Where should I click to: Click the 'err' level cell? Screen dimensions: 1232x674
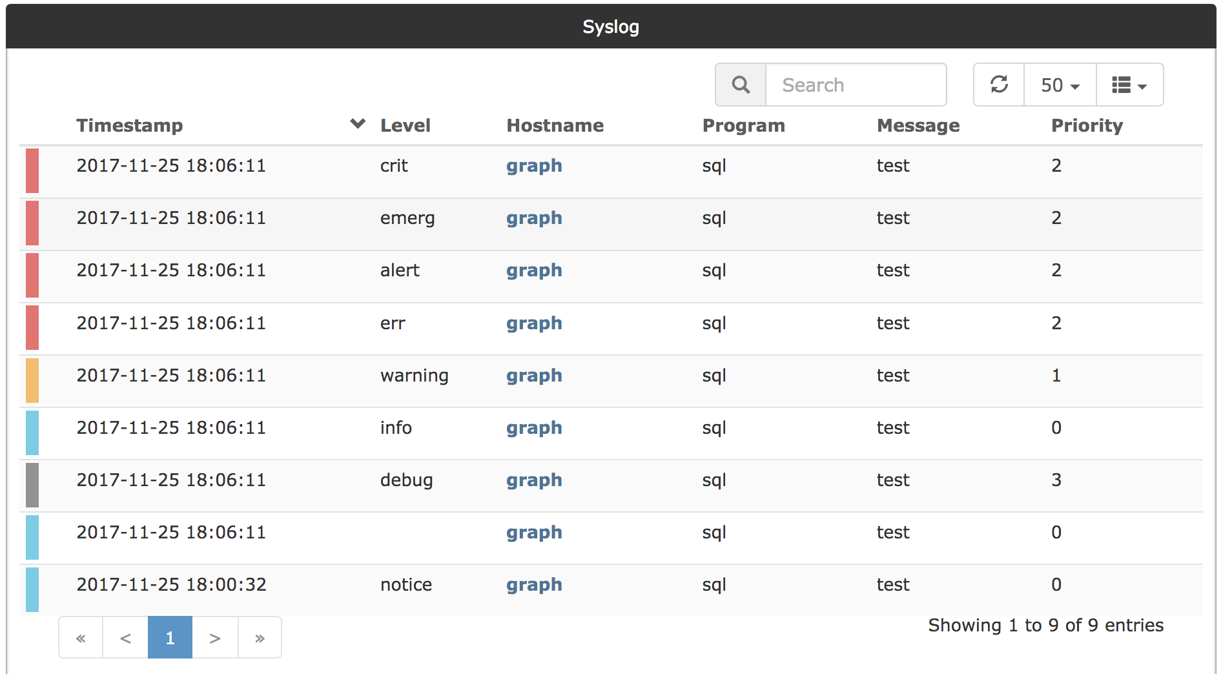(393, 323)
